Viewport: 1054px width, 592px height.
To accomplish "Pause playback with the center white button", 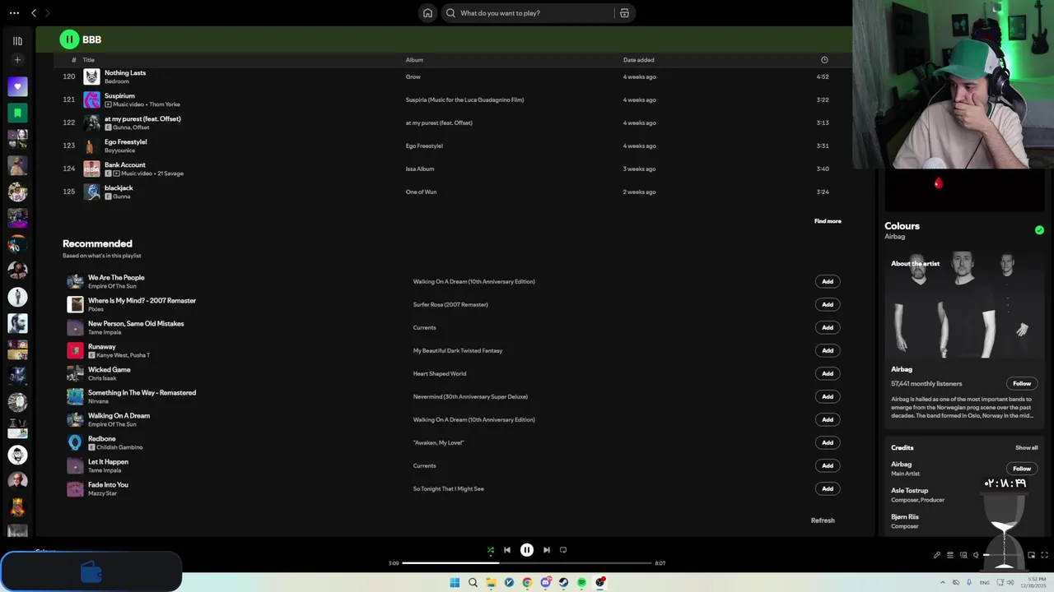I will pyautogui.click(x=527, y=550).
